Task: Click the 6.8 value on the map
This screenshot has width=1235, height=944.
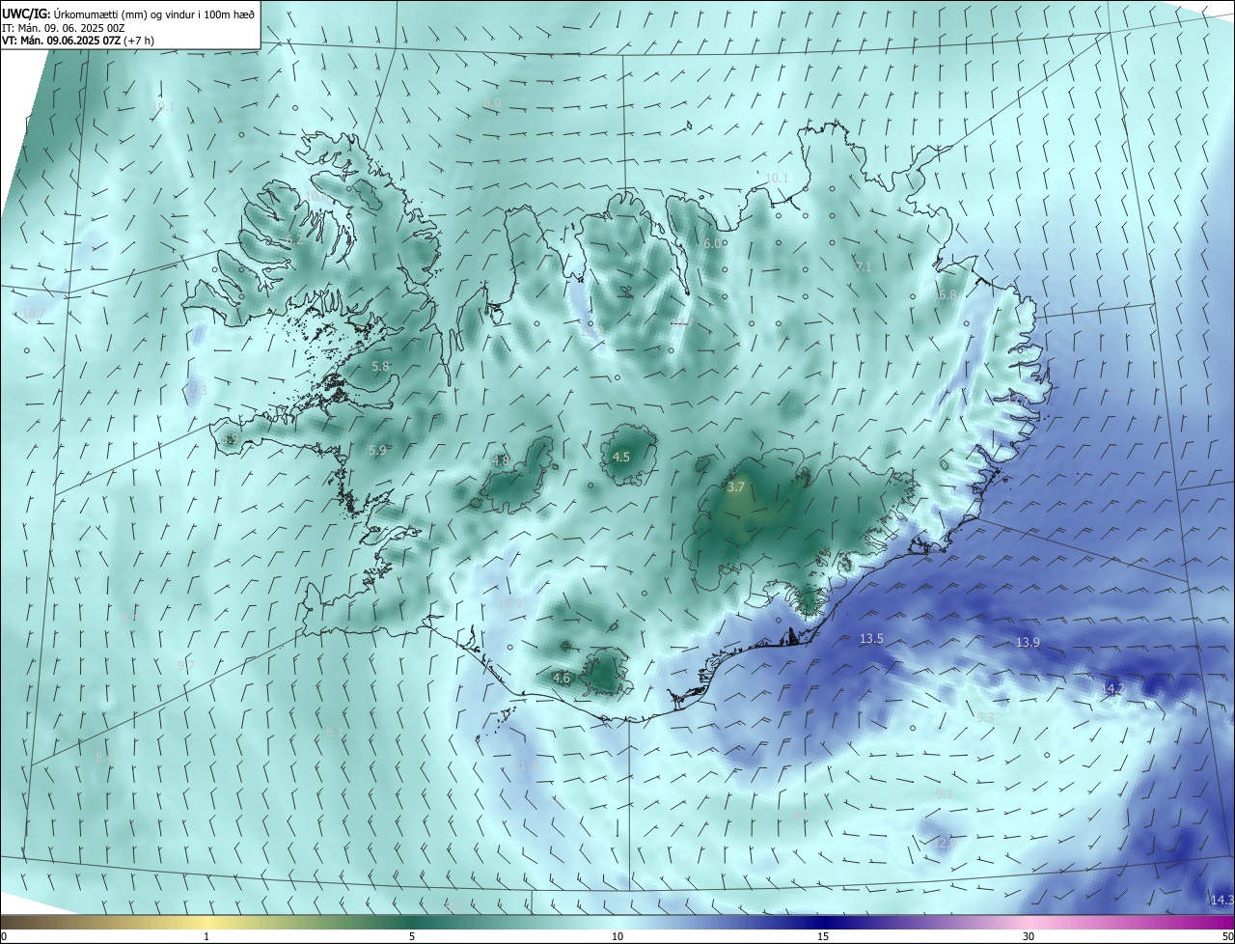Action: tap(947, 295)
